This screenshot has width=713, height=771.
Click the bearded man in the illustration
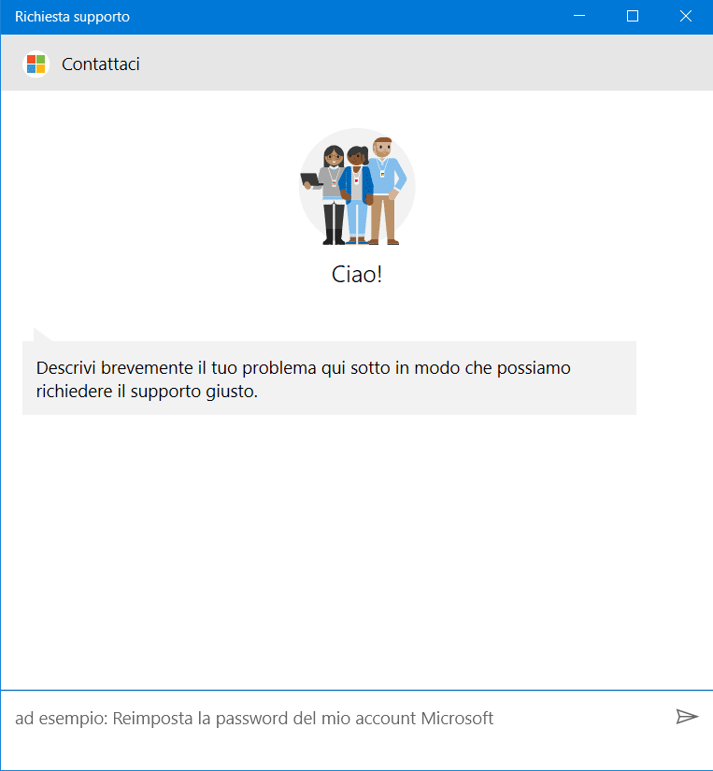(x=383, y=187)
